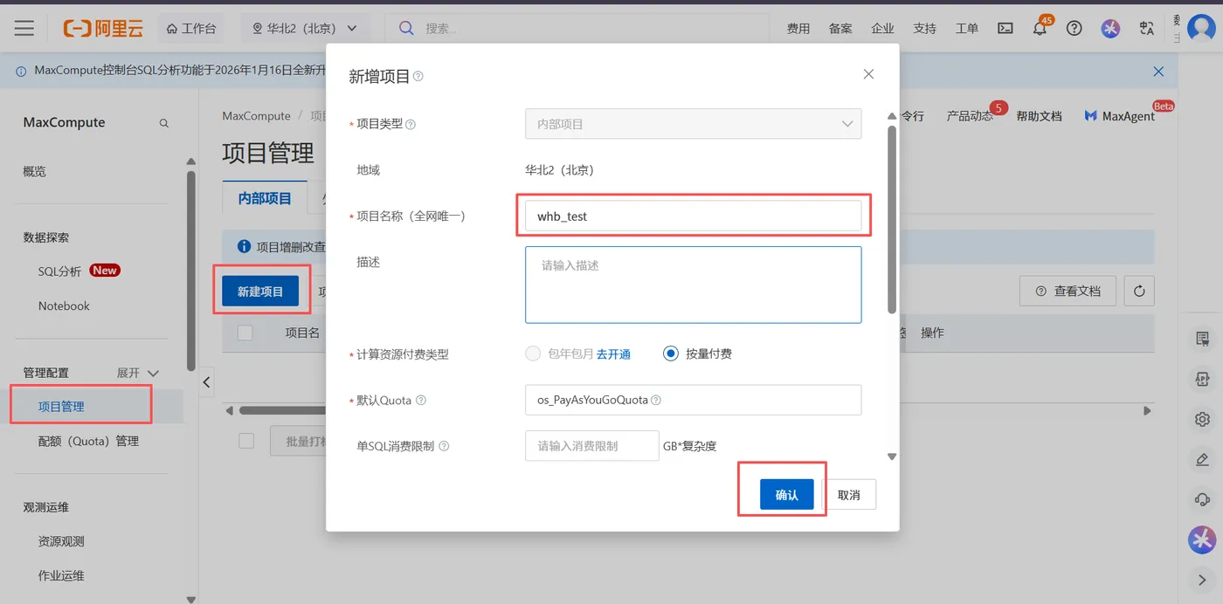
Task: Click help icon beside 项目类型 label
Action: point(411,124)
